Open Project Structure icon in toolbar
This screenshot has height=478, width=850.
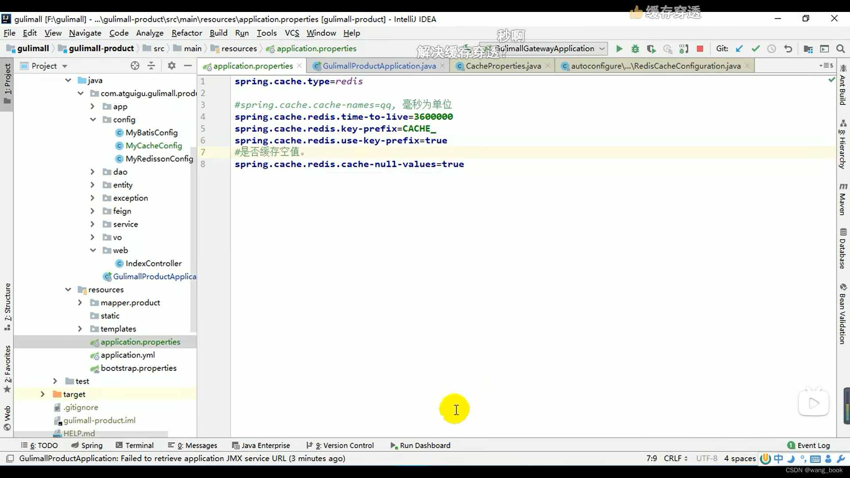[x=808, y=49]
